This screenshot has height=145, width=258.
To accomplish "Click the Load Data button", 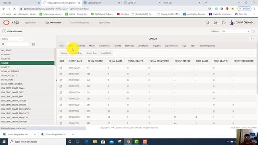I will pyautogui.click(x=106, y=53).
